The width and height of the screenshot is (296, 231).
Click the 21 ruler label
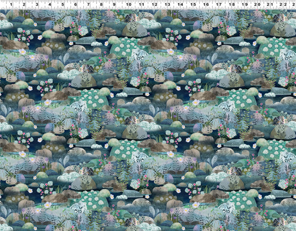click(270, 4)
